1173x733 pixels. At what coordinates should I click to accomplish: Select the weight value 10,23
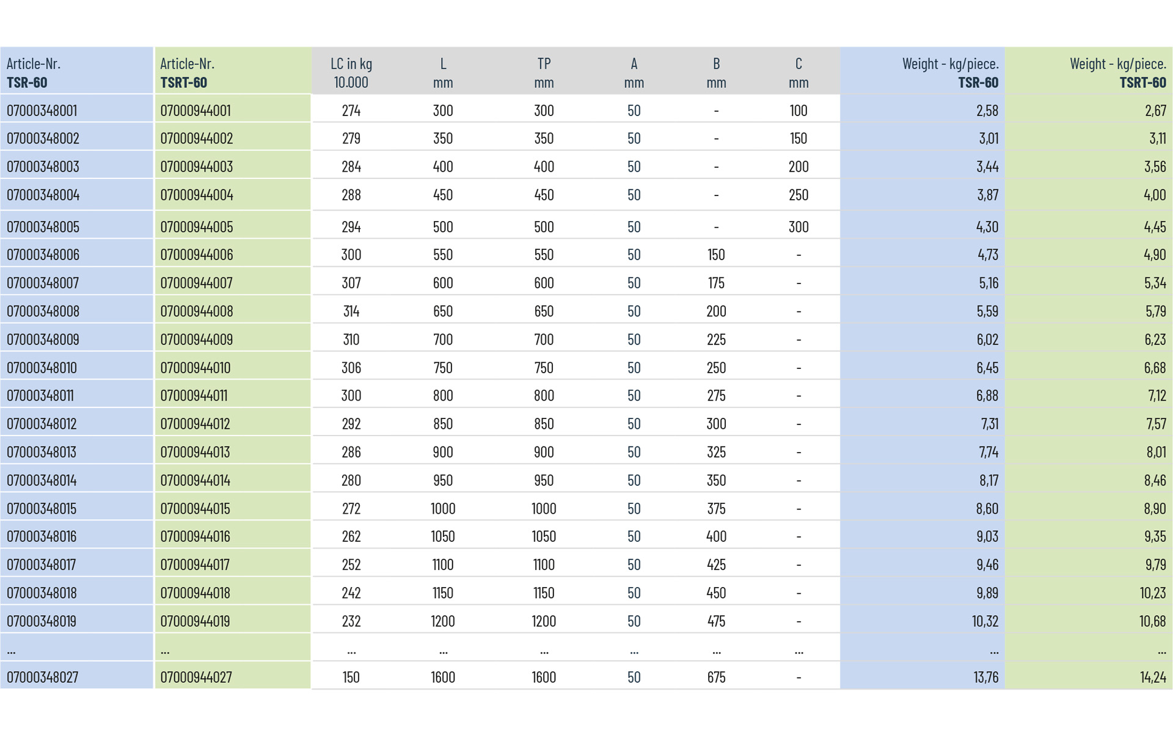coord(1152,593)
